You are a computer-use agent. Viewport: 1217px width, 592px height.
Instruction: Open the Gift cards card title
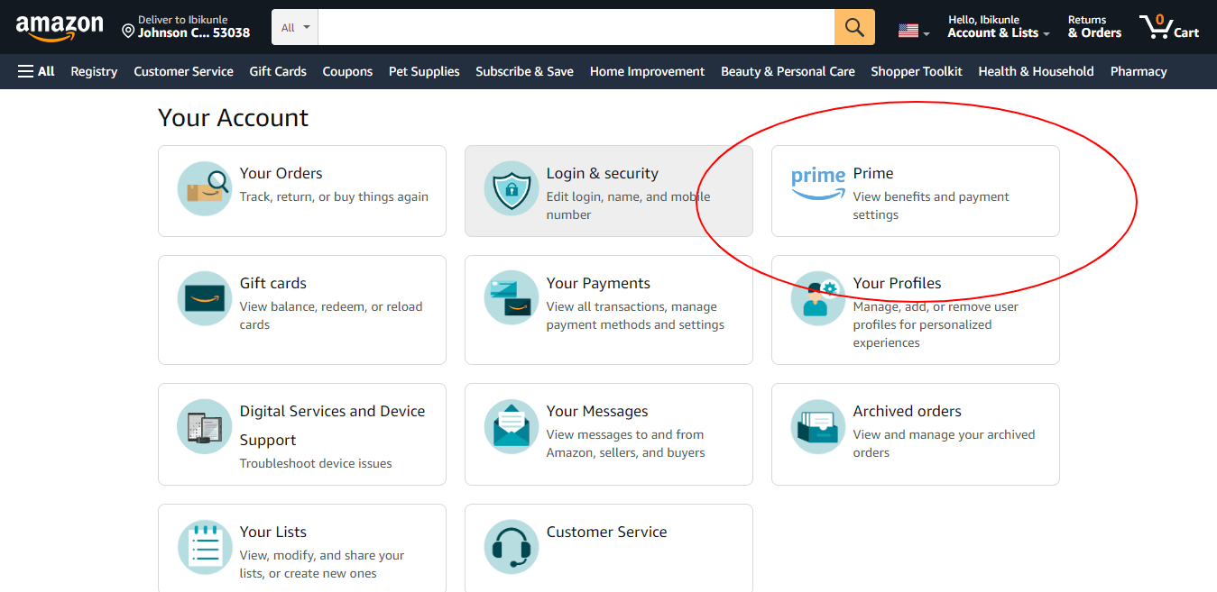click(x=273, y=283)
